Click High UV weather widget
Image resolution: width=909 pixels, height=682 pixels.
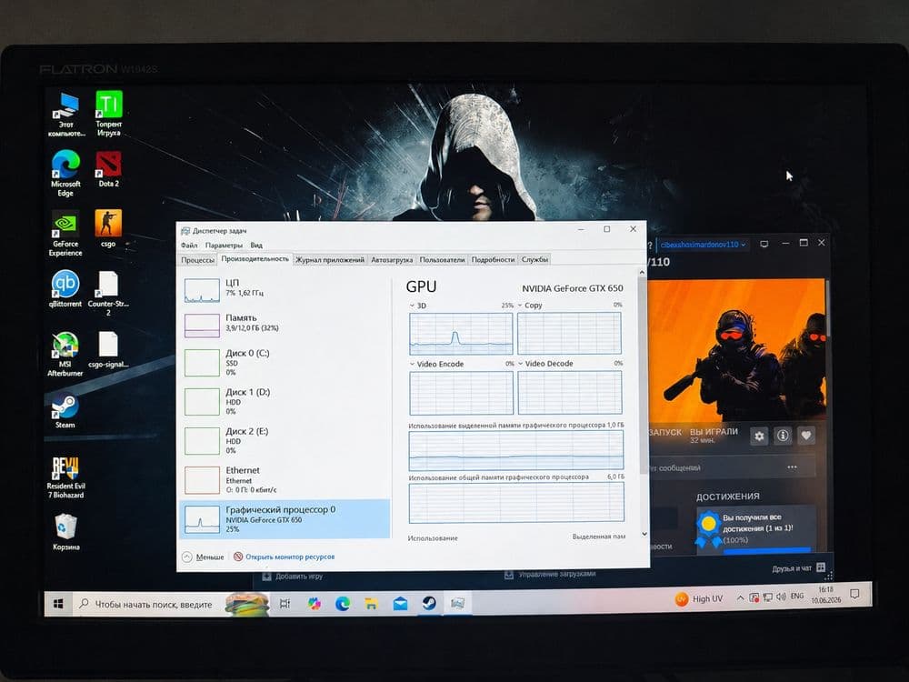pyautogui.click(x=699, y=599)
